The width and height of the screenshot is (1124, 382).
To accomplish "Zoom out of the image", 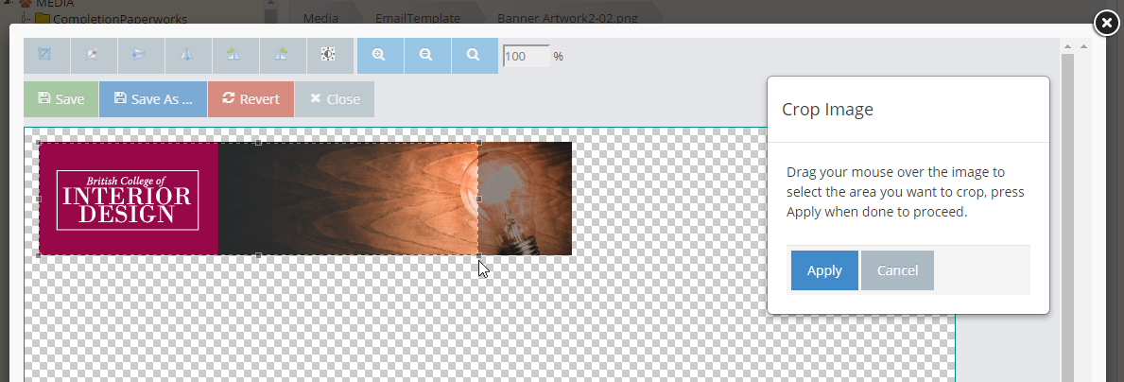I will pyautogui.click(x=427, y=55).
